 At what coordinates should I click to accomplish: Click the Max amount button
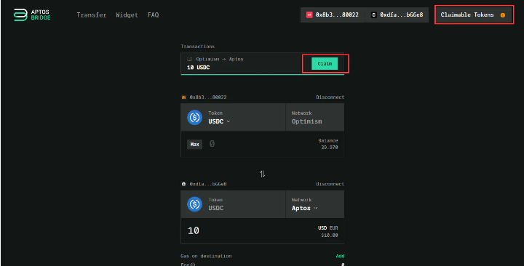pos(194,144)
